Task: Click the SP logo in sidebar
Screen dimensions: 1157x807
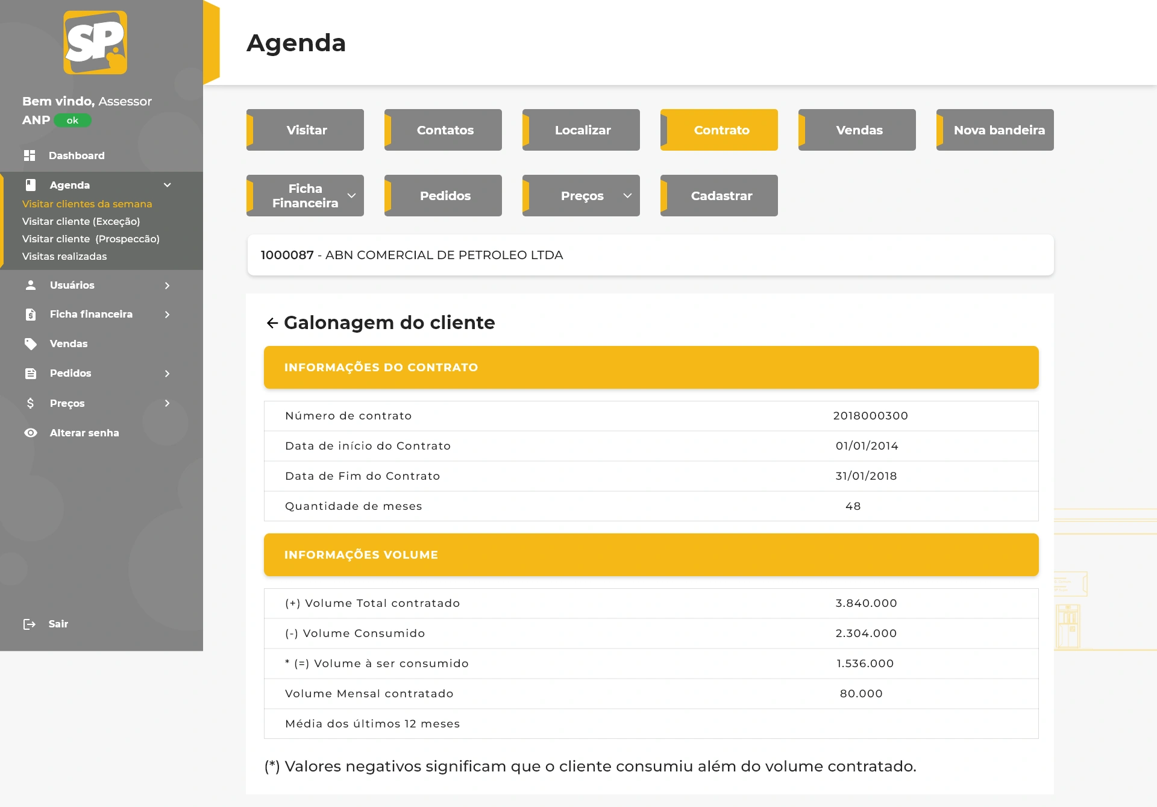Action: 95,43
